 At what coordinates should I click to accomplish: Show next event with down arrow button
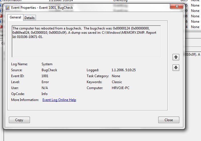tap(176, 68)
